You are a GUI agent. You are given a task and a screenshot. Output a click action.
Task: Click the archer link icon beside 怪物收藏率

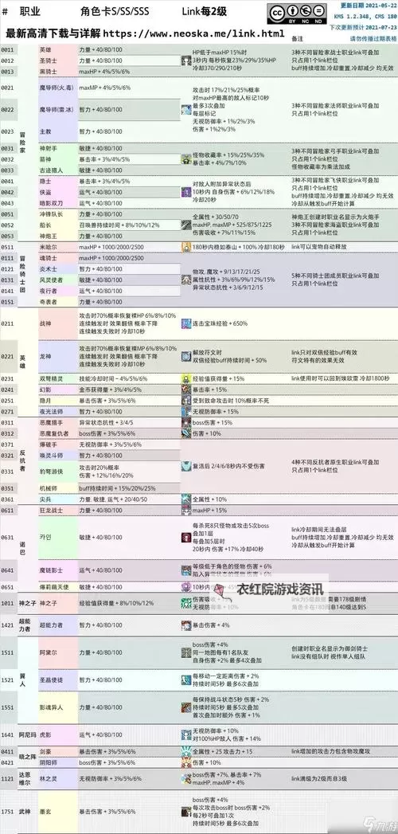pos(186,159)
